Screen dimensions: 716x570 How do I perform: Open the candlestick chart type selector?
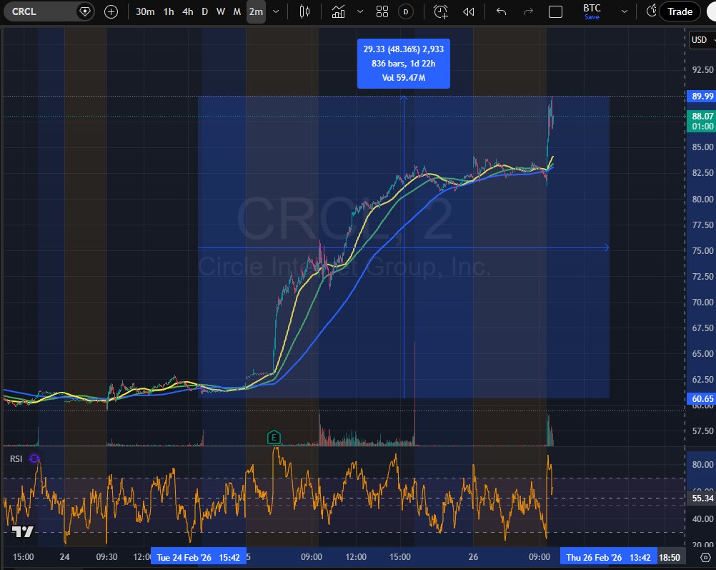click(x=304, y=11)
